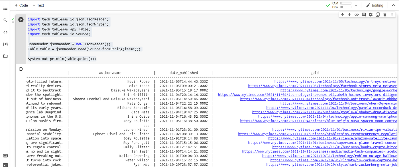This screenshot has width=399, height=167.
Task: Open the terminal from the bottom sidebar
Action: 5,164
